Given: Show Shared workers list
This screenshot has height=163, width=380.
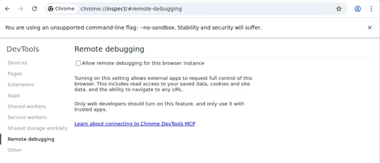Looking at the screenshot, I should 27,106.
